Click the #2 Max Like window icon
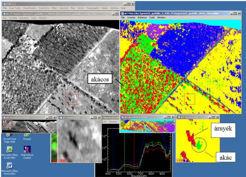 point(122,14)
